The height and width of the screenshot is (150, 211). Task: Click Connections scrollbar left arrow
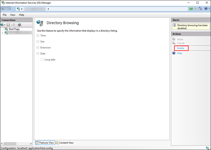[x=2, y=144]
